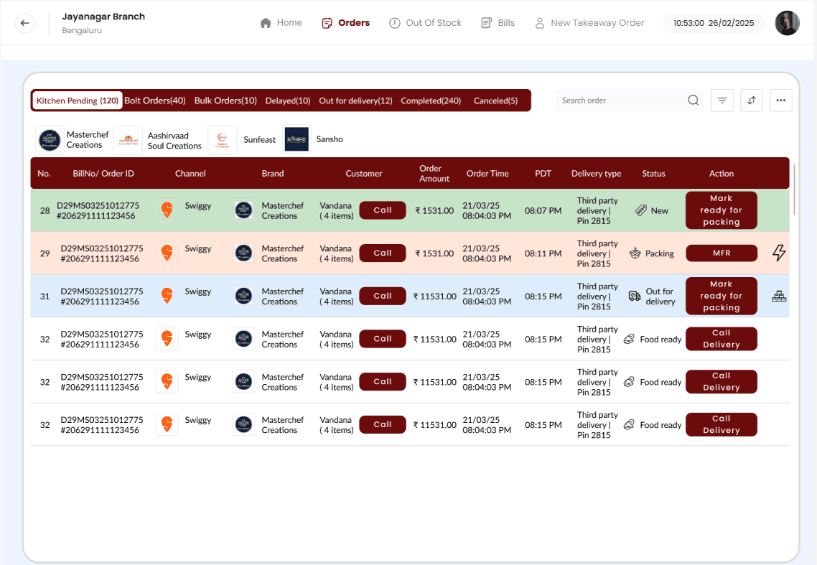This screenshot has height=565, width=817.
Task: Click the search magnifier icon
Action: coord(692,101)
